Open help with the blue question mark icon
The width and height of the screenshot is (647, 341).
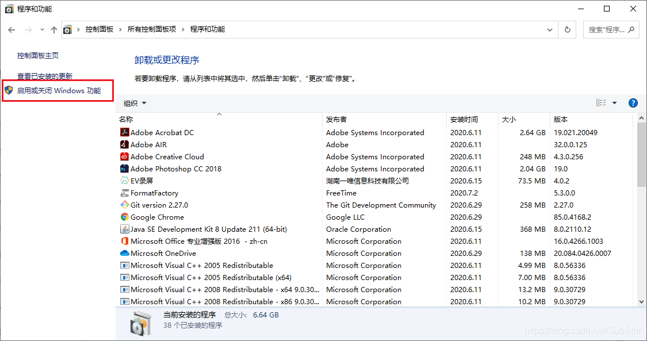coord(633,103)
